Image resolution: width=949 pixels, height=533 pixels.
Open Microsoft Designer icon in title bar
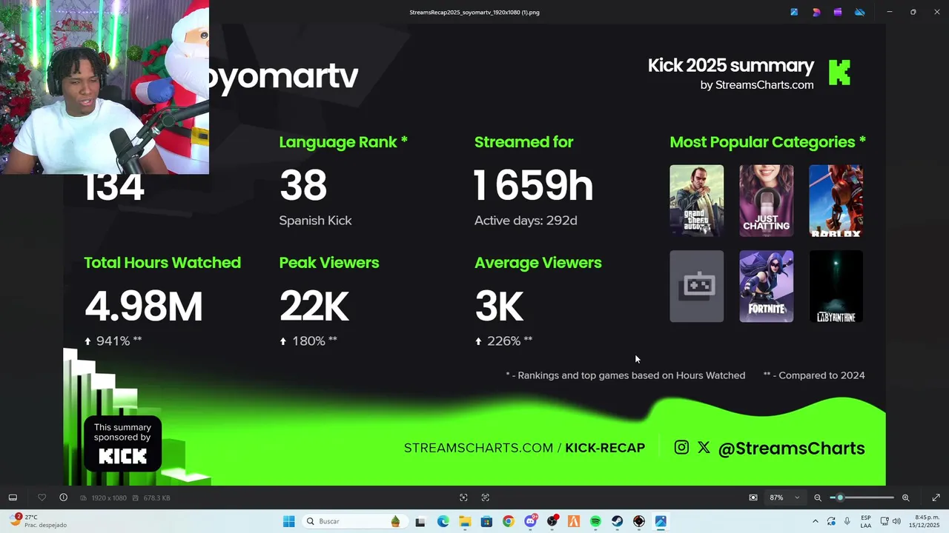tap(816, 12)
